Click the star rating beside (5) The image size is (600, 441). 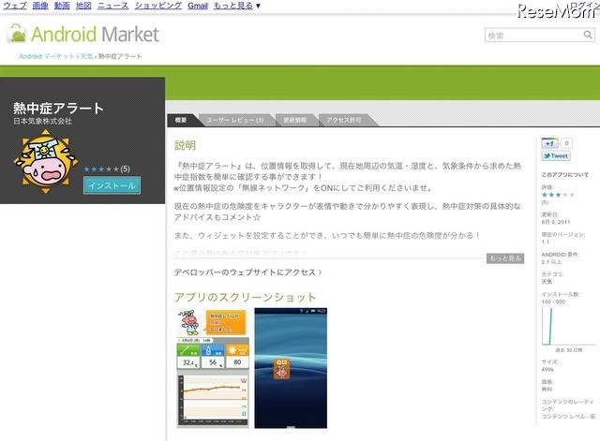click(x=101, y=169)
